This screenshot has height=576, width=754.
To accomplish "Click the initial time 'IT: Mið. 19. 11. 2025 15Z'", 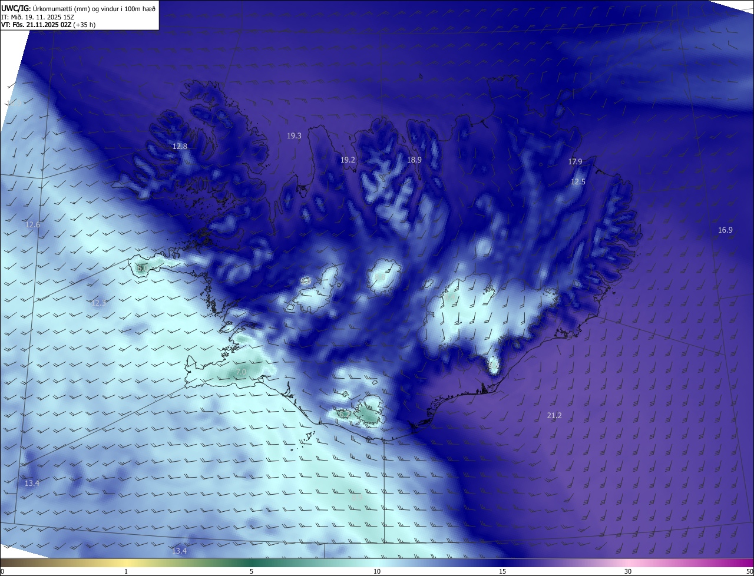I will coord(38,17).
